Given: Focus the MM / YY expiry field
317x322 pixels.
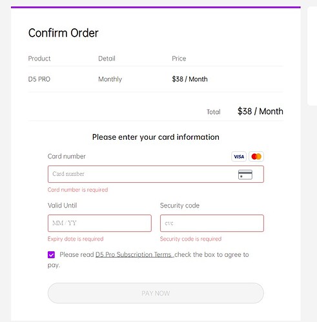Looking at the screenshot, I should 99,223.
